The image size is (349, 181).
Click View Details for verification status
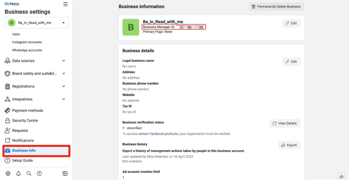pos(285,123)
